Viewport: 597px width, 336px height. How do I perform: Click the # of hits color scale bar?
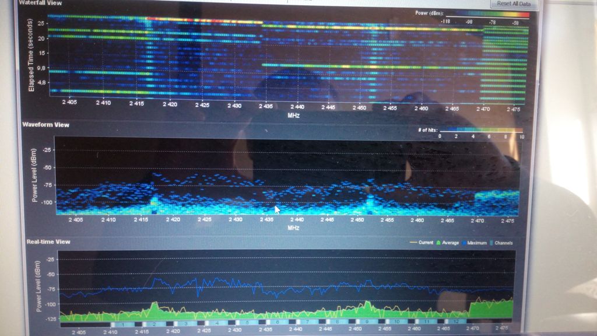(x=481, y=130)
